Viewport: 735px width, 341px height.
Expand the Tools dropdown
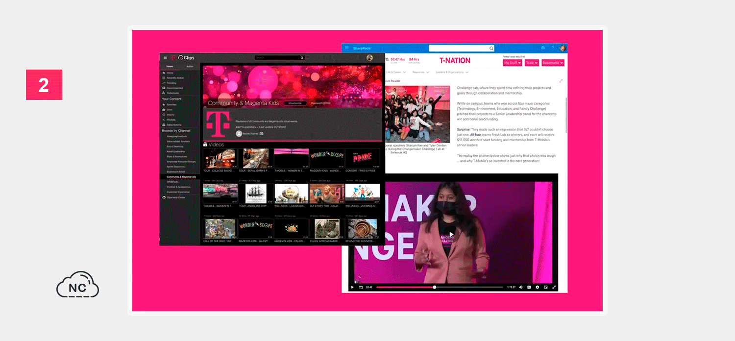pyautogui.click(x=532, y=63)
